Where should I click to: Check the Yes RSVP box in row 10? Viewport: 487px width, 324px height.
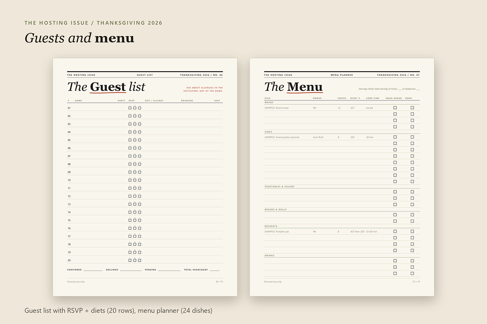click(x=130, y=180)
